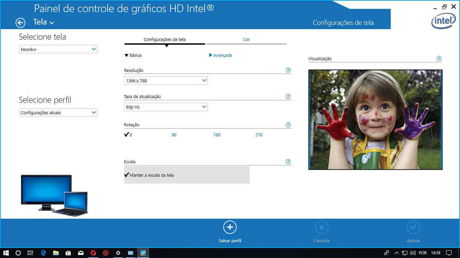Open the Resolução 1366 x 768 dropdown
The width and height of the screenshot is (460, 258).
click(166, 81)
